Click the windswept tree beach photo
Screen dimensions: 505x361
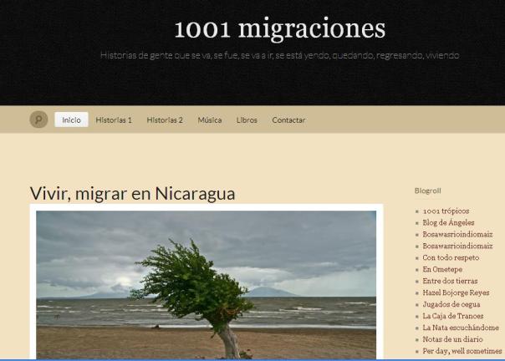pos(207,285)
